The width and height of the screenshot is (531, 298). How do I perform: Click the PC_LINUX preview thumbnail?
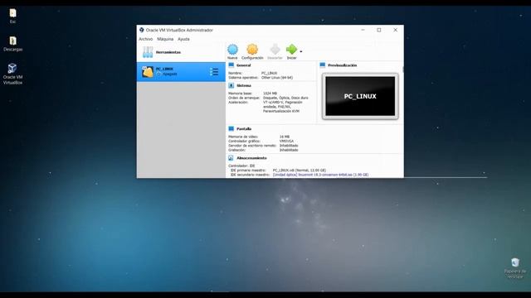pos(360,96)
